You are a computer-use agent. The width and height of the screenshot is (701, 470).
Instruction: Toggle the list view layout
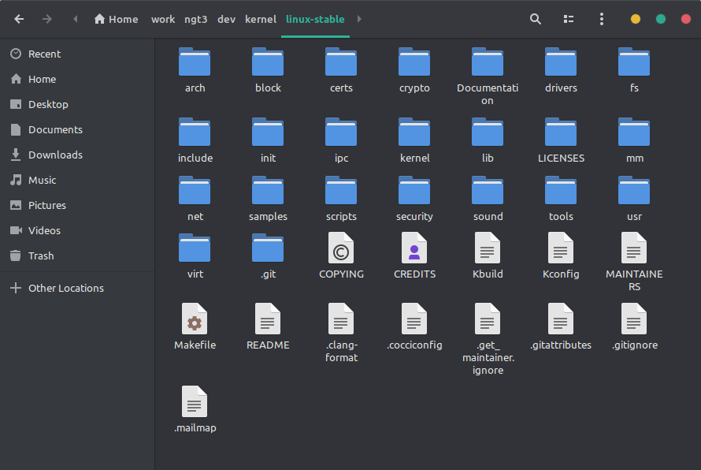568,18
